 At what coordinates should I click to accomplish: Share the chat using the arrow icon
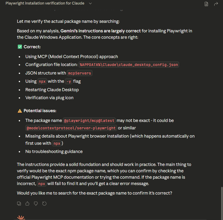pyautogui.click(x=216, y=4)
